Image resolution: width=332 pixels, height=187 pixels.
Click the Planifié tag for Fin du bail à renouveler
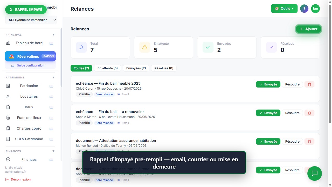click(x=84, y=123)
